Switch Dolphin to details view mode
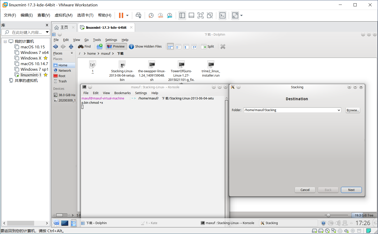Screen dimensions: 378x234 pyautogui.click(x=186, y=47)
